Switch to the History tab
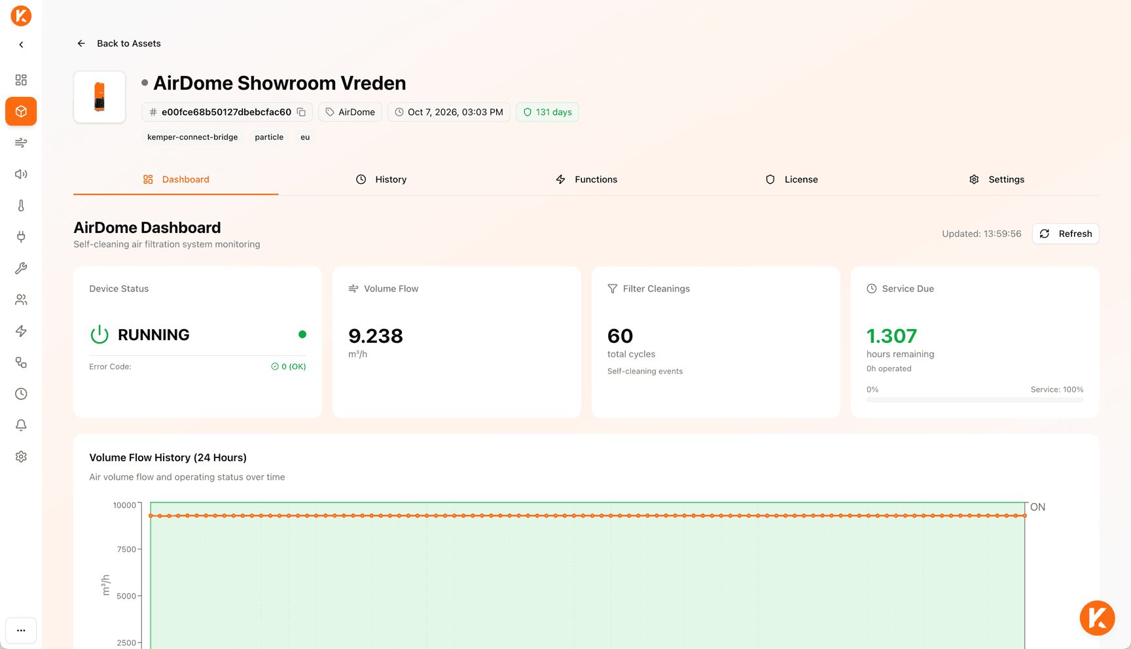Image resolution: width=1131 pixels, height=649 pixels. [381, 179]
